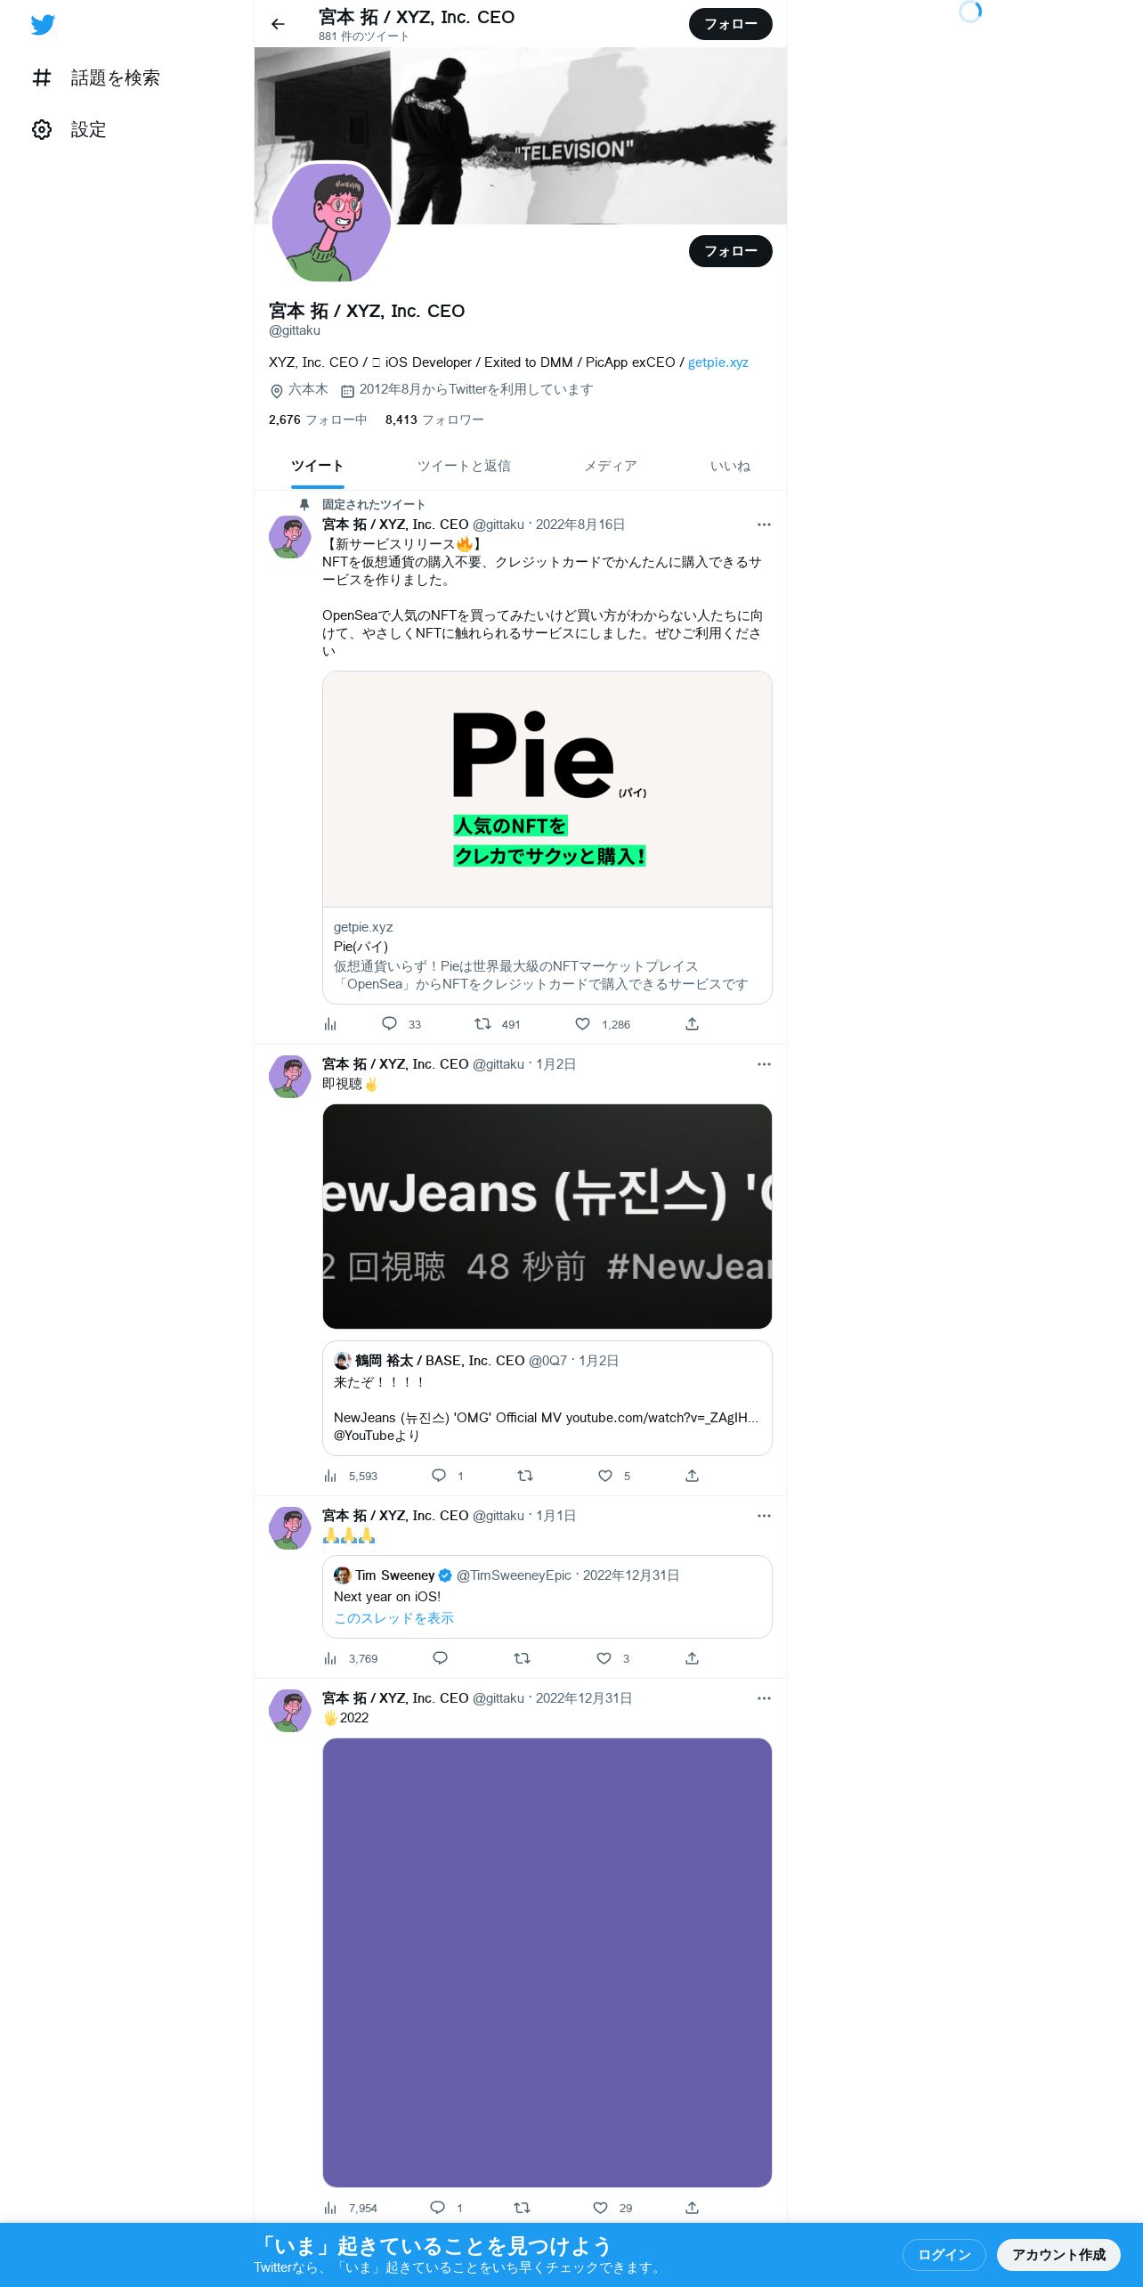Open more options on the 1月1日 tweet
Viewport: 1143px width, 2287px height.
coord(764,1516)
